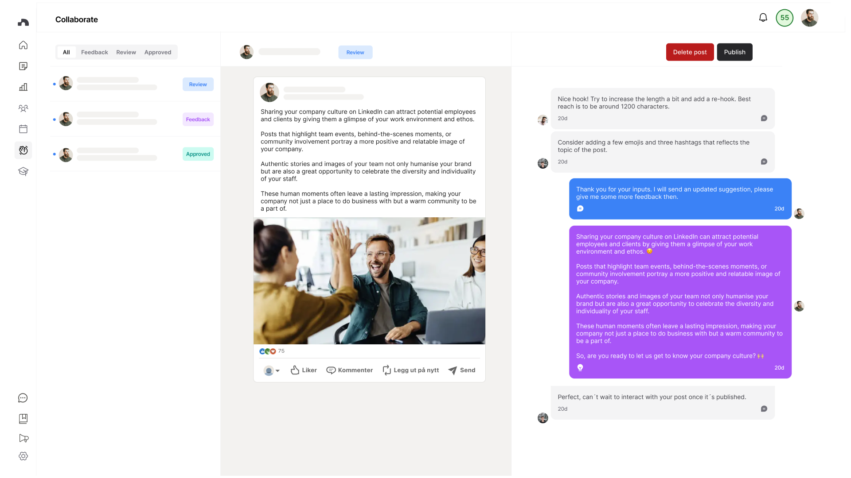Toggle Feedback status on second post
The height and width of the screenshot is (478, 851).
coord(198,119)
